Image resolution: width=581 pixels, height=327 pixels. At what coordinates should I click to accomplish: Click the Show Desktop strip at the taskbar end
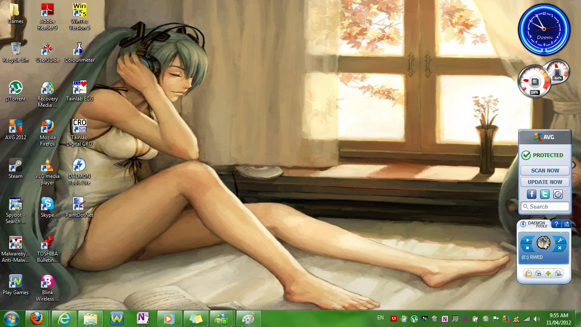[578, 318]
